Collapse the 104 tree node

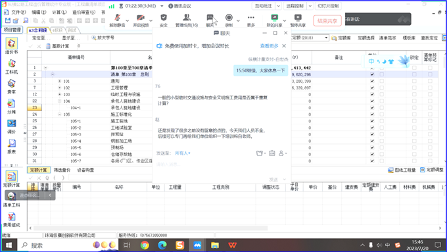(x=60, y=101)
